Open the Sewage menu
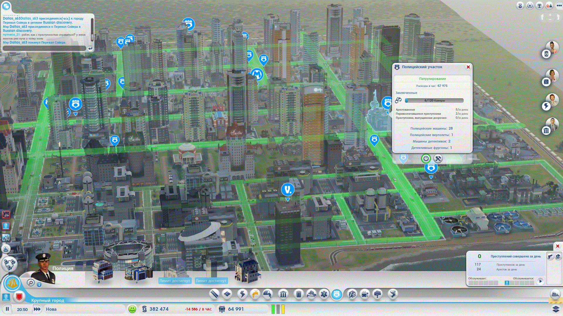 click(x=268, y=294)
